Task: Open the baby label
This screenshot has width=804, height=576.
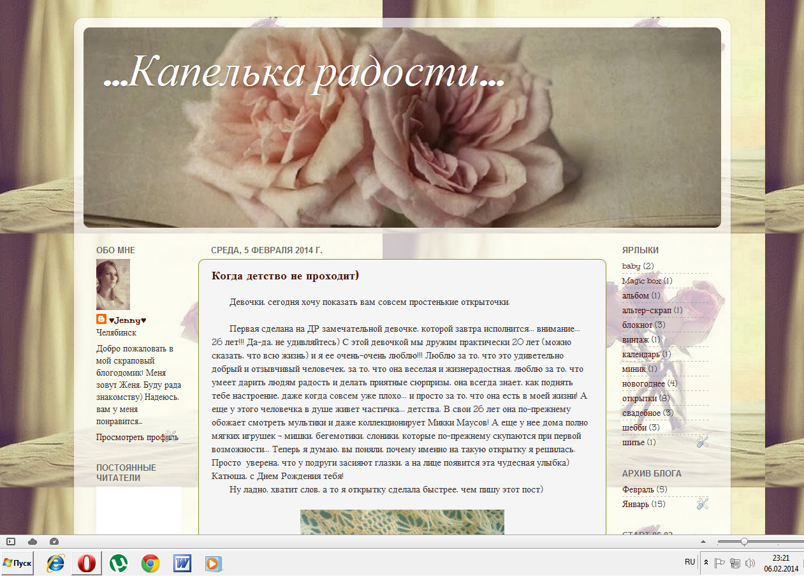Action: [631, 266]
